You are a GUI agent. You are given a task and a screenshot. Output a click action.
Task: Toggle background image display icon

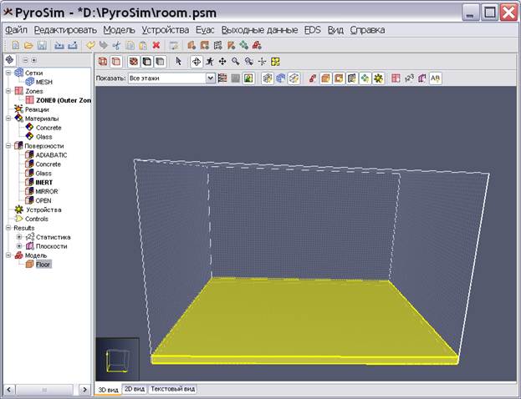248,78
